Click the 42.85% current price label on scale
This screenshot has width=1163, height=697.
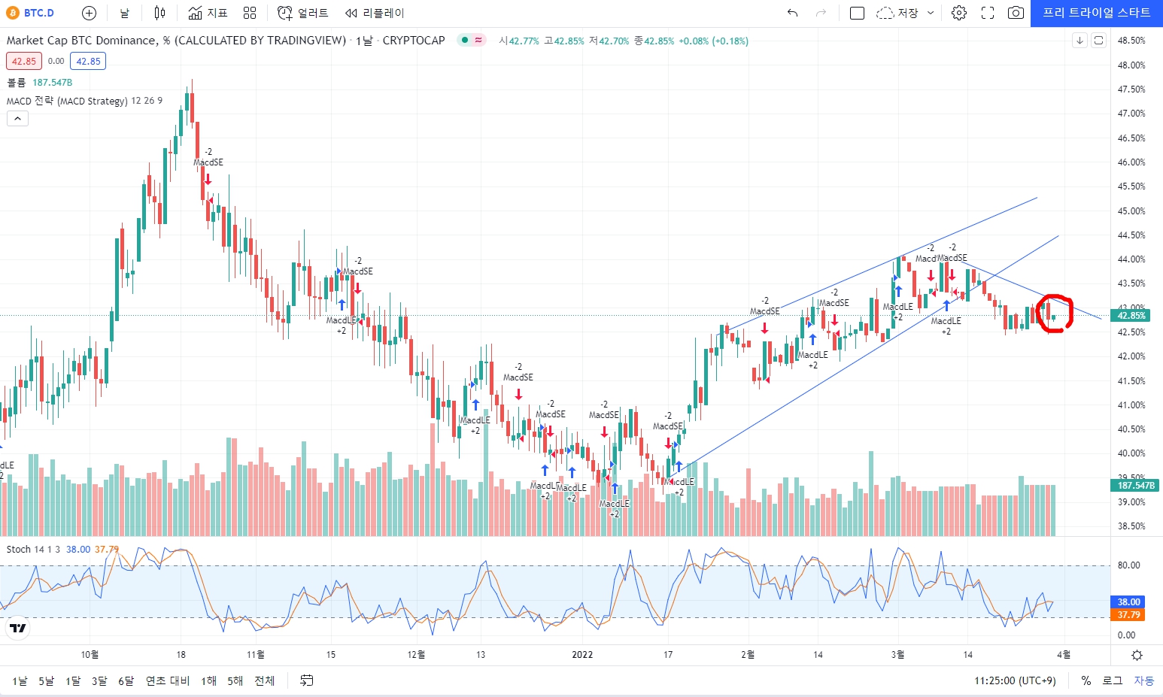(1131, 316)
